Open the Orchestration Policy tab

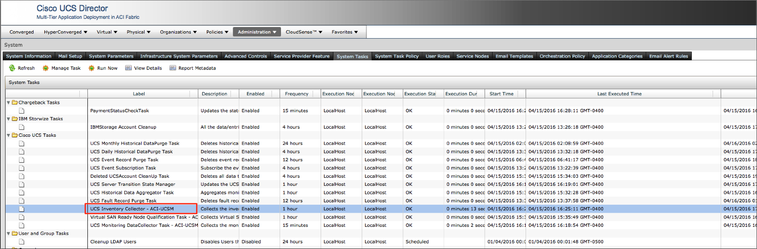tap(562, 56)
